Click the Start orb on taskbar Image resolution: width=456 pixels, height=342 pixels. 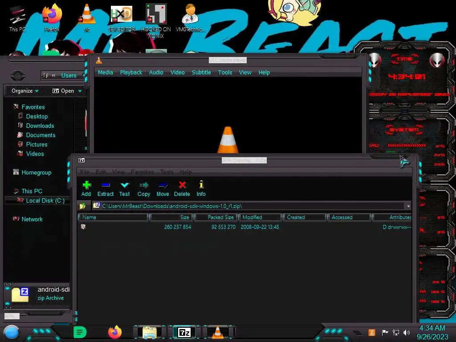[x=12, y=332]
